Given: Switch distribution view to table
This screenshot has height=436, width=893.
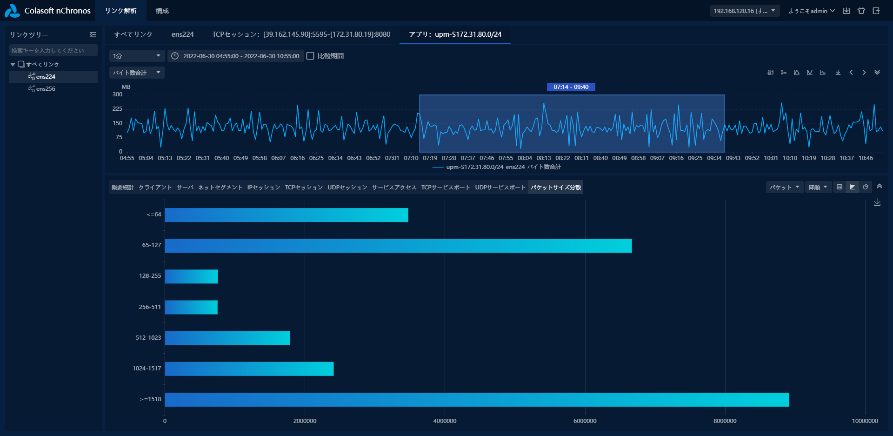Looking at the screenshot, I should (x=840, y=187).
